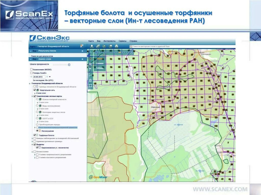Select the polygon drawing tool on map
Viewport: 261px width, 195px height.
point(90,80)
